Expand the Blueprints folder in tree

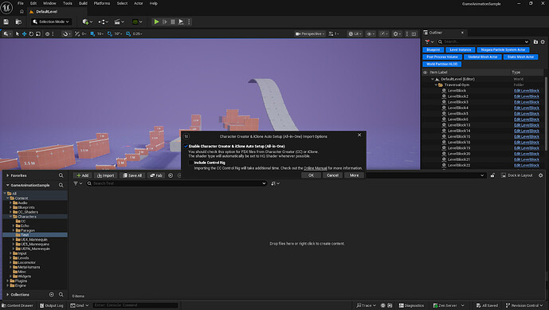pyautogui.click(x=11, y=207)
